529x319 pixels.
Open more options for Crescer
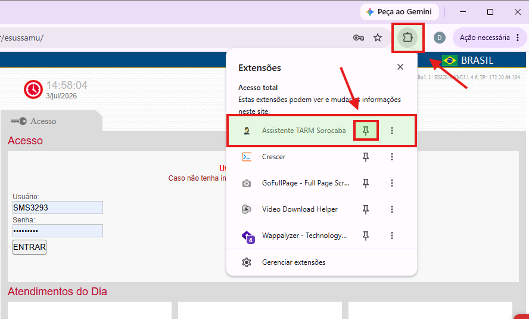(x=392, y=157)
